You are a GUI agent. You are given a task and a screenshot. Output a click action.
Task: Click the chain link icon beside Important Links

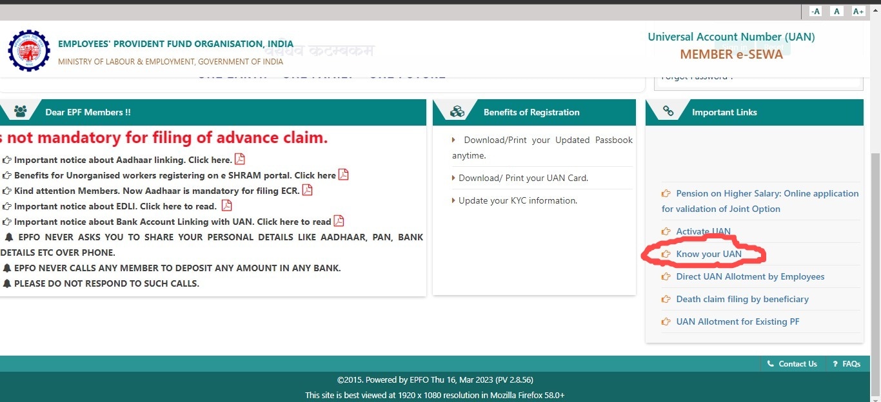click(668, 111)
